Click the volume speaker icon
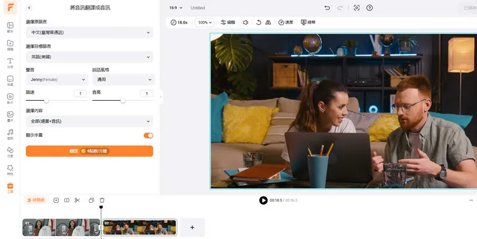 245,22
